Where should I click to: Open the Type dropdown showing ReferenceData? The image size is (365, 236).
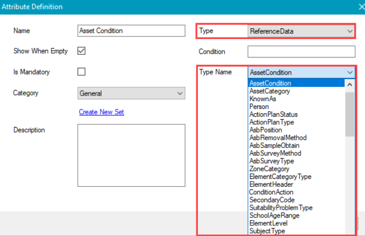pyautogui.click(x=301, y=31)
